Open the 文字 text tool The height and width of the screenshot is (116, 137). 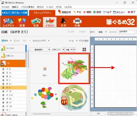[x=64, y=22]
